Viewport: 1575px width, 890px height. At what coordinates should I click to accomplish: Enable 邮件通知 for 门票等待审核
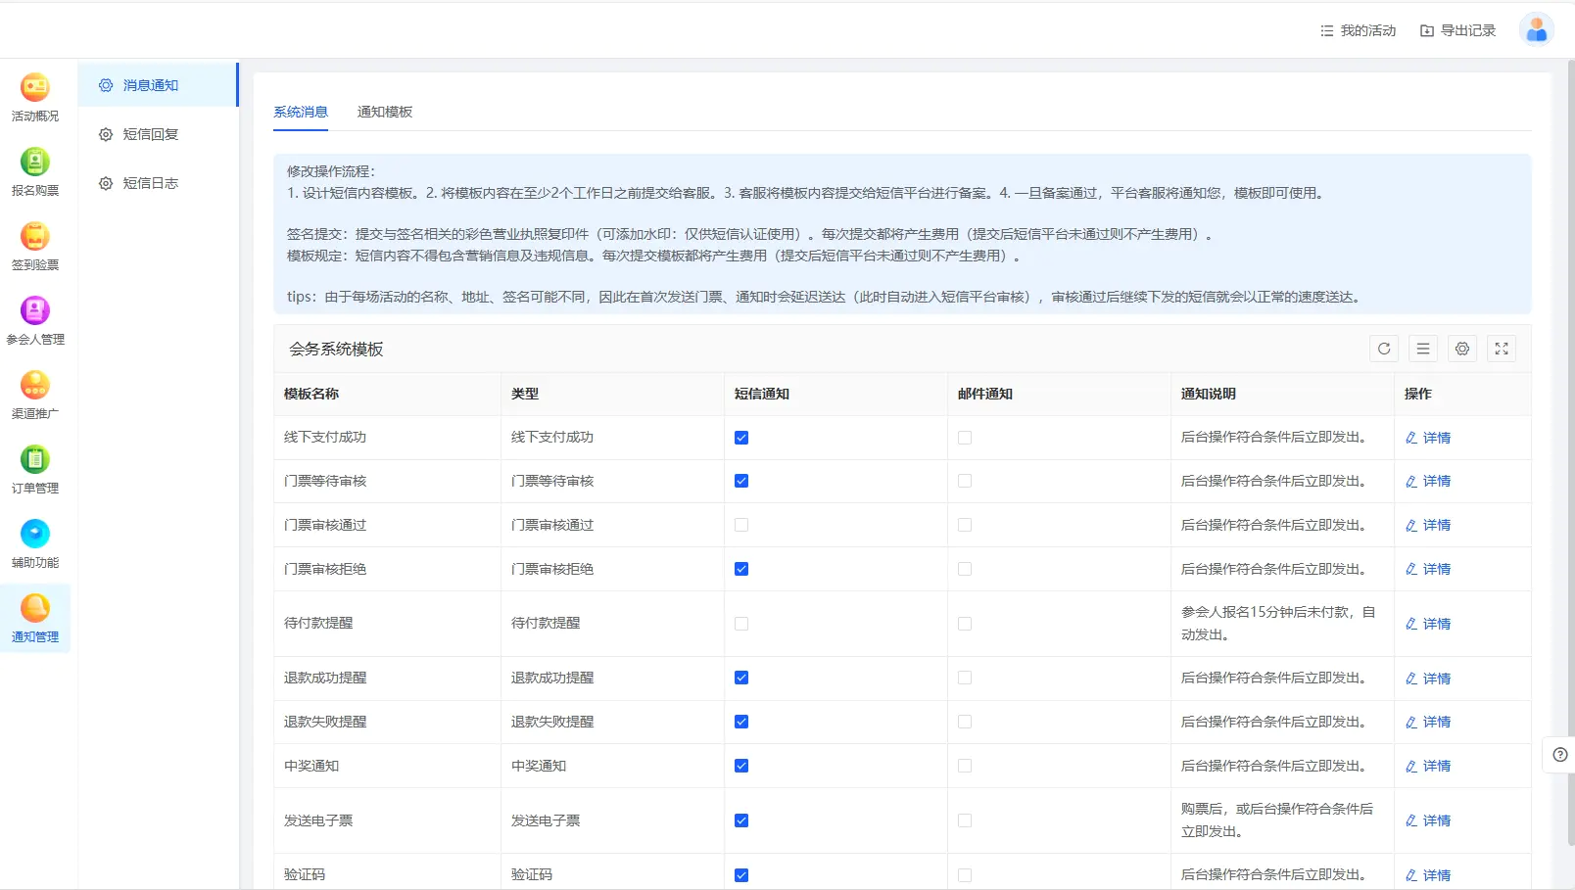965,481
